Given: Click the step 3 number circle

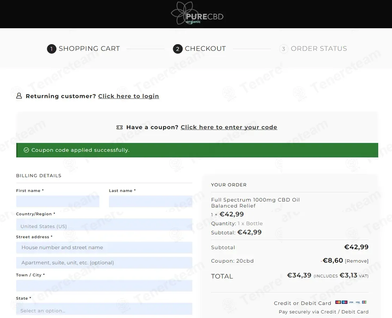Looking at the screenshot, I should [283, 49].
